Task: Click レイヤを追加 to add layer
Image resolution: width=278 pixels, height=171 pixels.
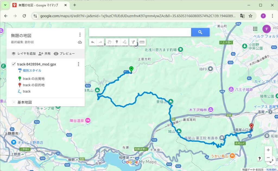Action: pyautogui.click(x=24, y=54)
